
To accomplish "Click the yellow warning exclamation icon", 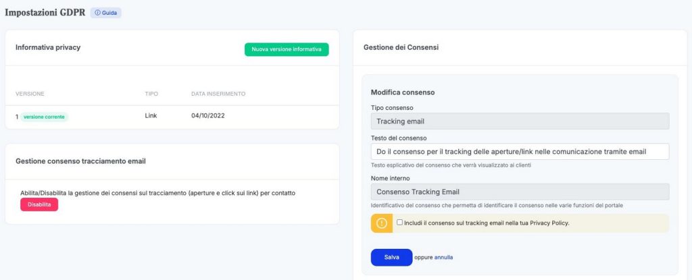I will pos(382,223).
